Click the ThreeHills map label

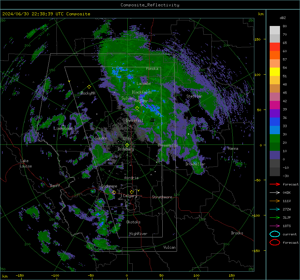tap(168, 145)
